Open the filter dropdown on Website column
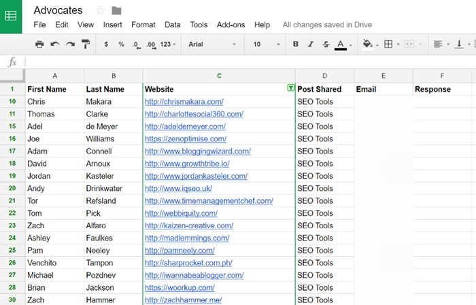476x305 pixels. (291, 88)
